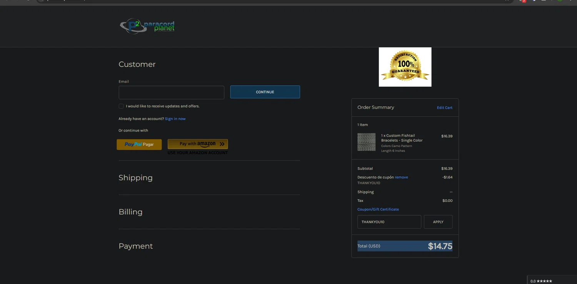Click the Paracord Planet logo

147,26
